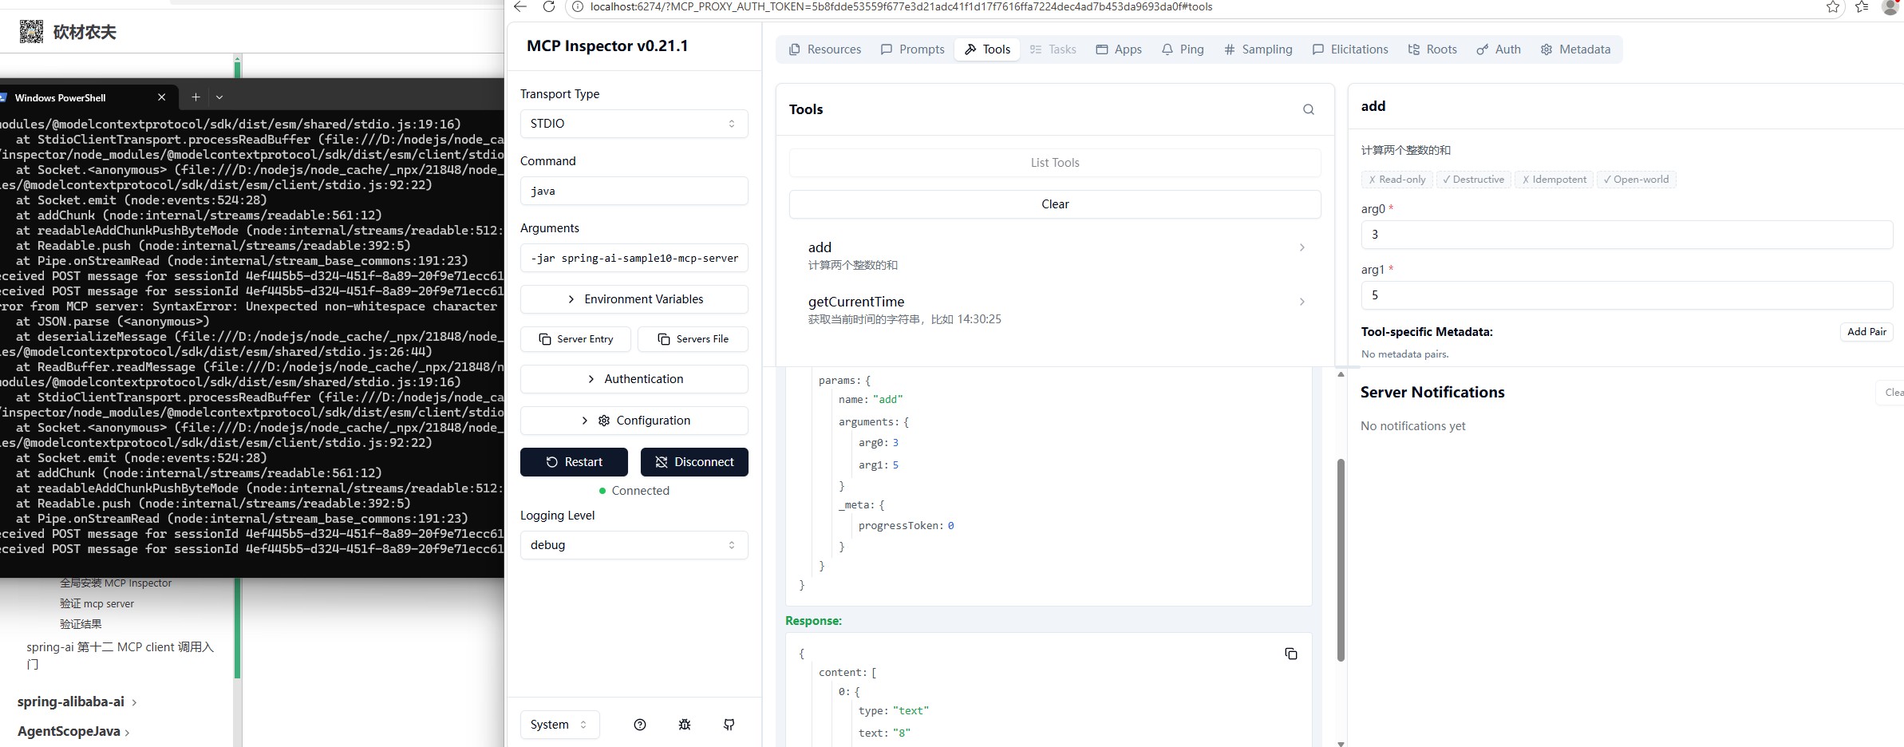Click the search icon in Tools panel
1904x747 pixels.
point(1308,109)
